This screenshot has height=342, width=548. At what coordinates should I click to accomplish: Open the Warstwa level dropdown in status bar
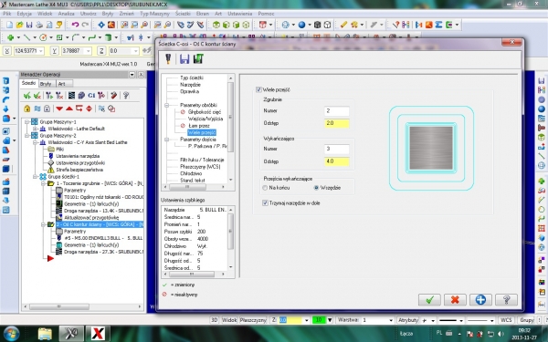(x=391, y=320)
